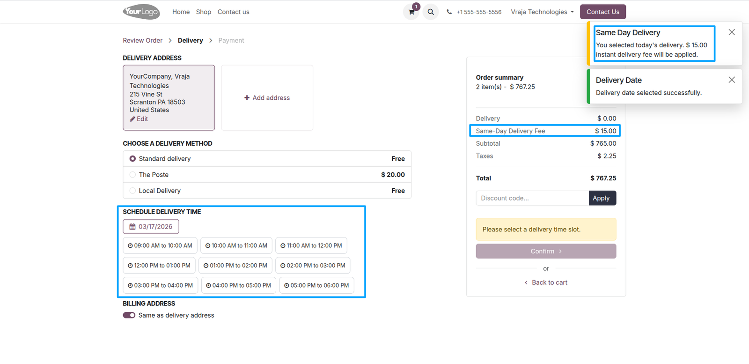The width and height of the screenshot is (749, 364).
Task: Toggle Same as delivery address switch
Action: [129, 315]
